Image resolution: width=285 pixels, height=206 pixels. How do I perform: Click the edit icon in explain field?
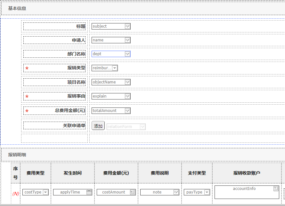click(x=127, y=96)
